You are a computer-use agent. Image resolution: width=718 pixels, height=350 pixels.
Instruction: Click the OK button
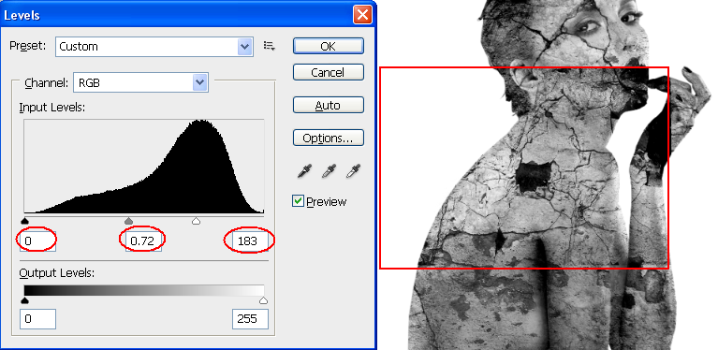click(x=329, y=46)
